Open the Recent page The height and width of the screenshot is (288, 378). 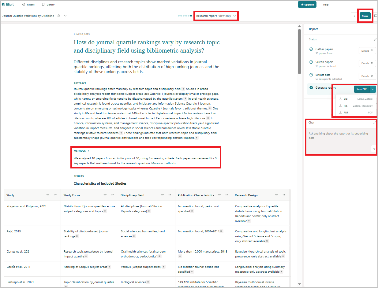pos(28,5)
